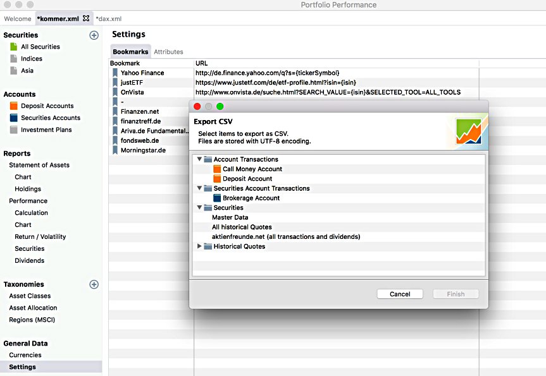Select Settings in sidebar
Viewport: 546px width, 376px height.
51,367
